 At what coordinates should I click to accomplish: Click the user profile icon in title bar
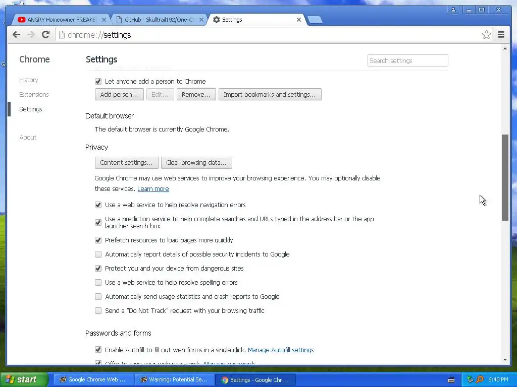(x=453, y=10)
